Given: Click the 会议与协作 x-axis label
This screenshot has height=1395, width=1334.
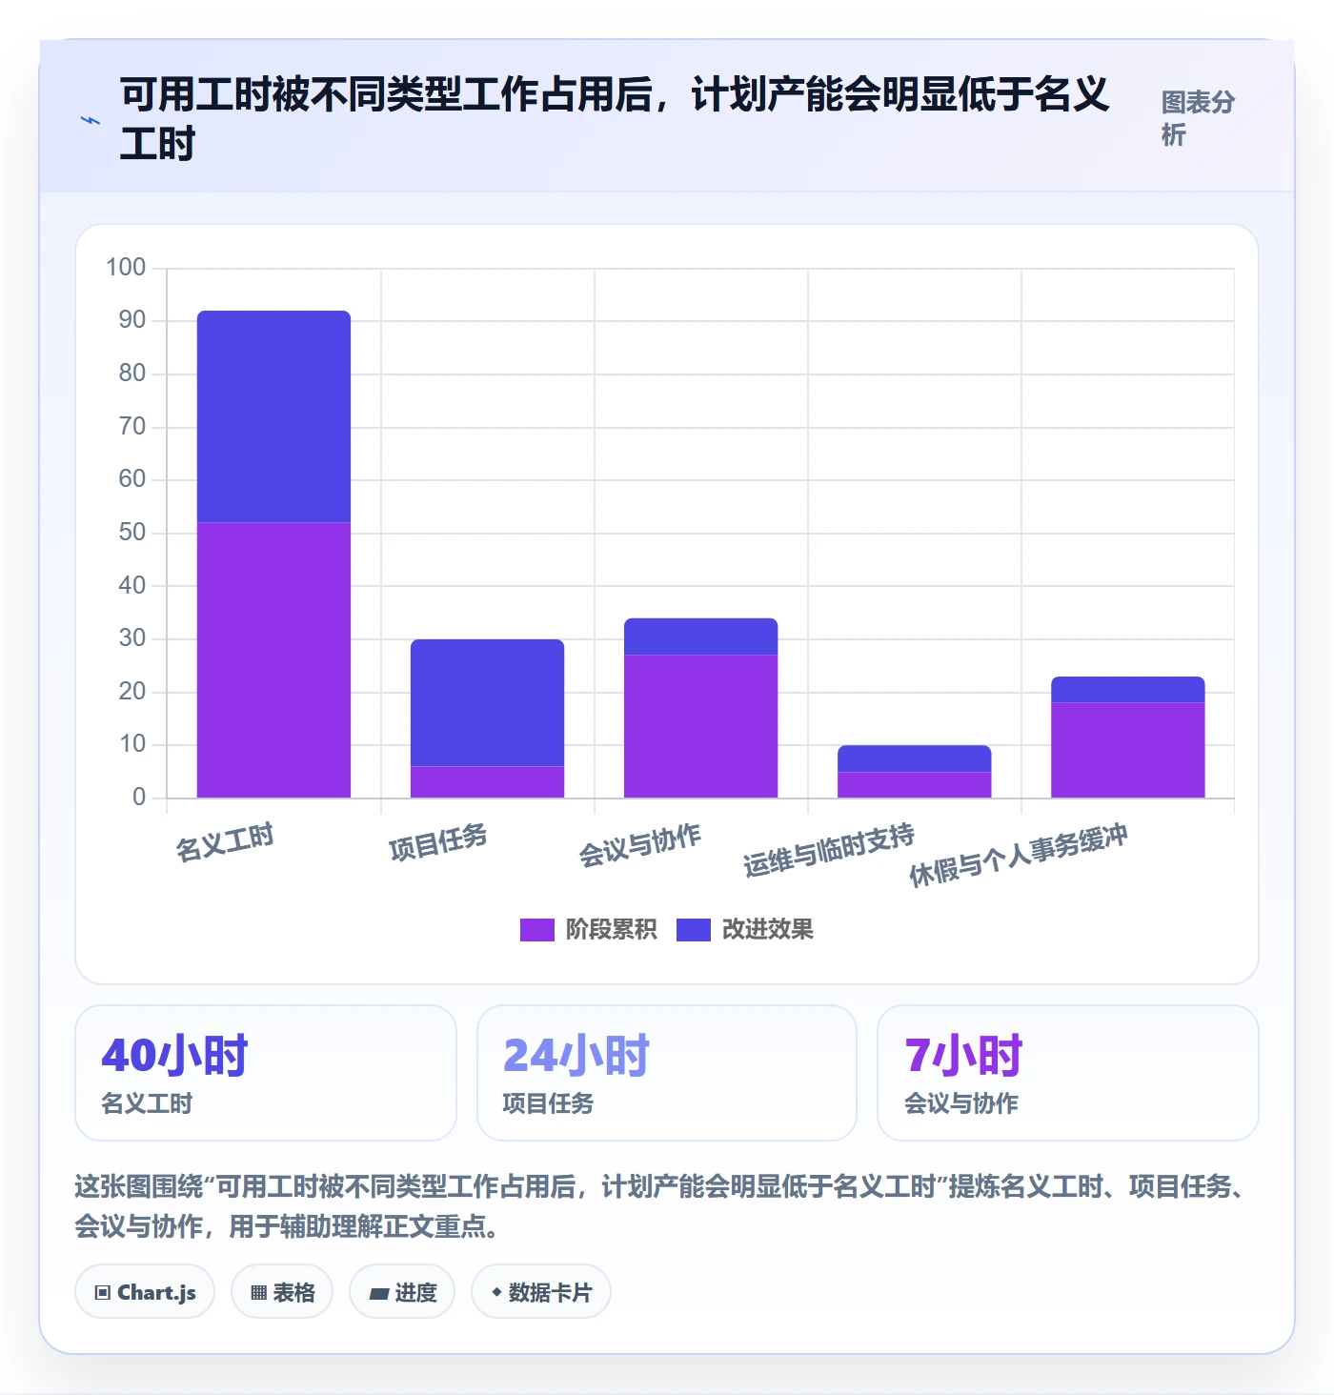Looking at the screenshot, I should point(640,845).
